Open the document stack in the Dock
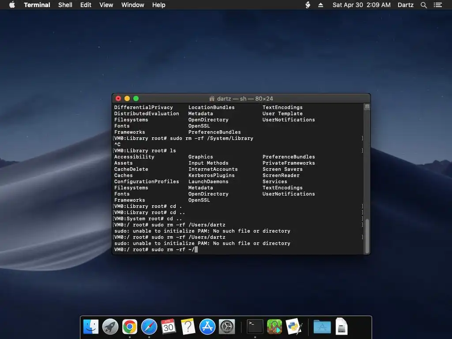 pos(342,327)
